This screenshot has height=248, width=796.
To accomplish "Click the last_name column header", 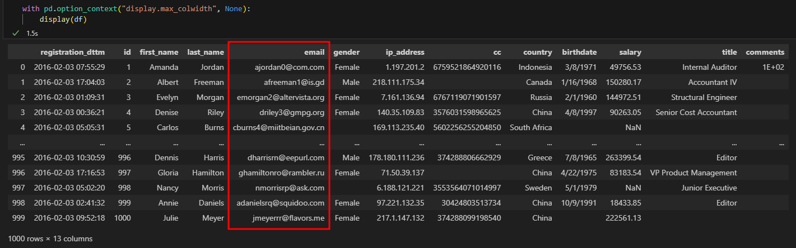I will 206,52.
